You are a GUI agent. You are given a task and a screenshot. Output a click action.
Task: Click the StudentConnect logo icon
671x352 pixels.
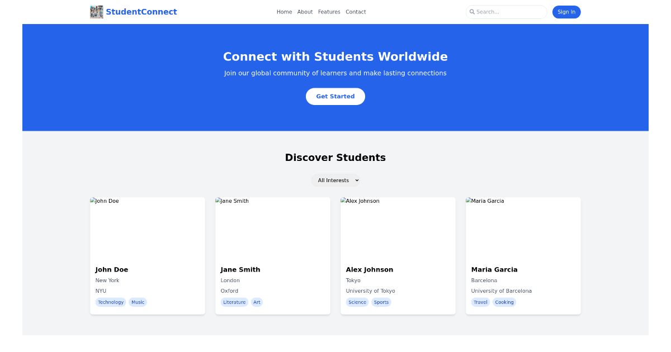pyautogui.click(x=96, y=11)
